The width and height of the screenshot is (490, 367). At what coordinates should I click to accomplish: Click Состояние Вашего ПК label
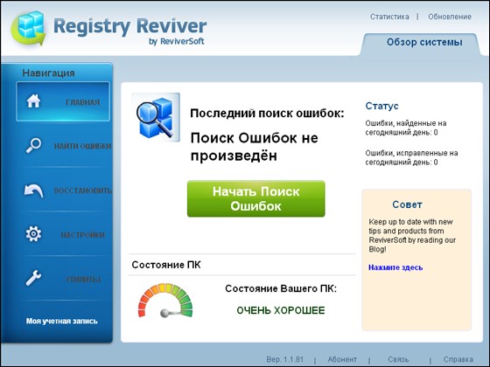click(281, 288)
